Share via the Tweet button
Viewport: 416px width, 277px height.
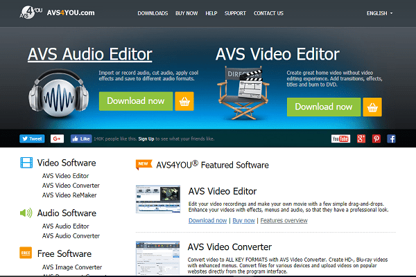click(32, 138)
